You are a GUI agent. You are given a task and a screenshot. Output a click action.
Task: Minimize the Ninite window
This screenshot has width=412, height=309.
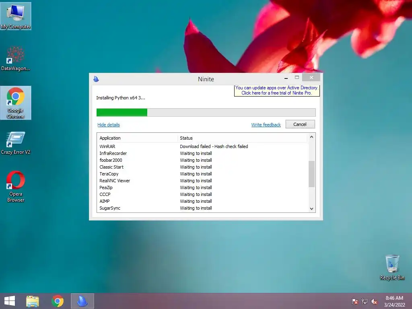(x=286, y=78)
